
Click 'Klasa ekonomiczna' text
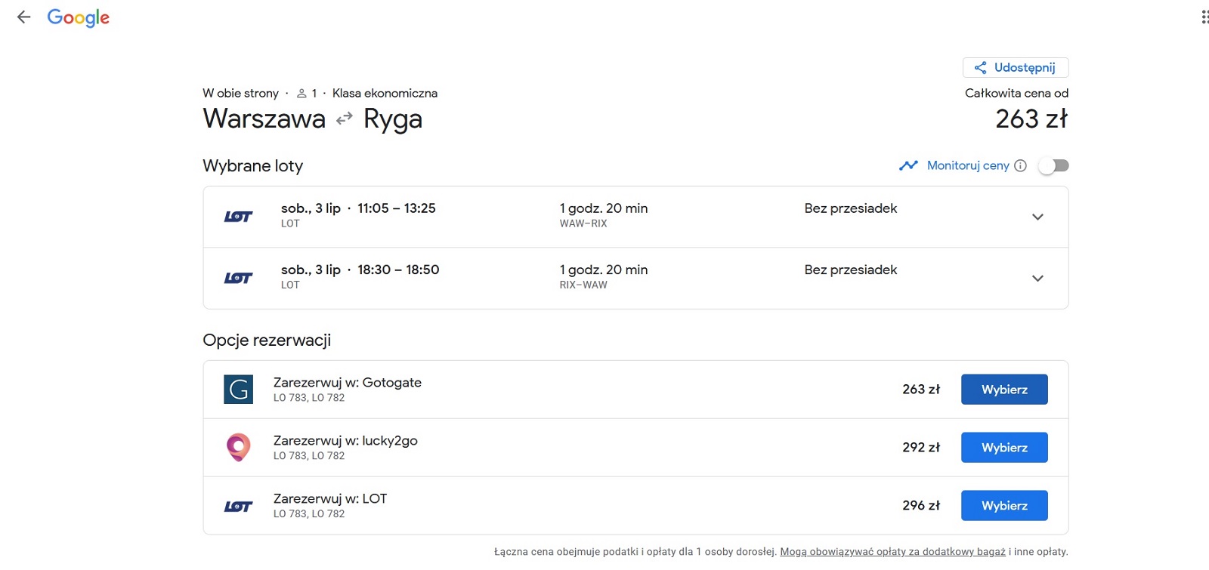(x=385, y=94)
